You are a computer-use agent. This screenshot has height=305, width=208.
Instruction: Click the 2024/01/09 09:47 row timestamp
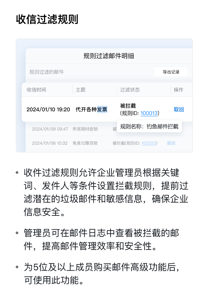pos(50,129)
